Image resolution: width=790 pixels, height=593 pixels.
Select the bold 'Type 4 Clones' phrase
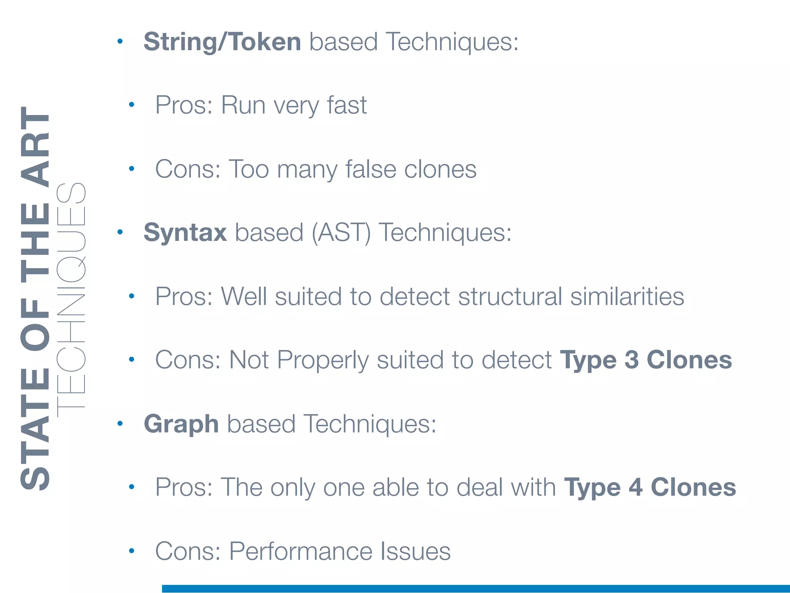coord(650,487)
